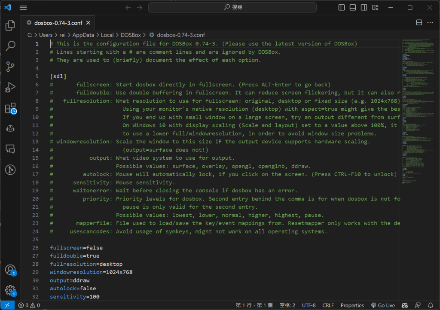Click dosbox-0.74-3.conf breadcrumb file name
The width and height of the screenshot is (440, 310).
pos(181,35)
